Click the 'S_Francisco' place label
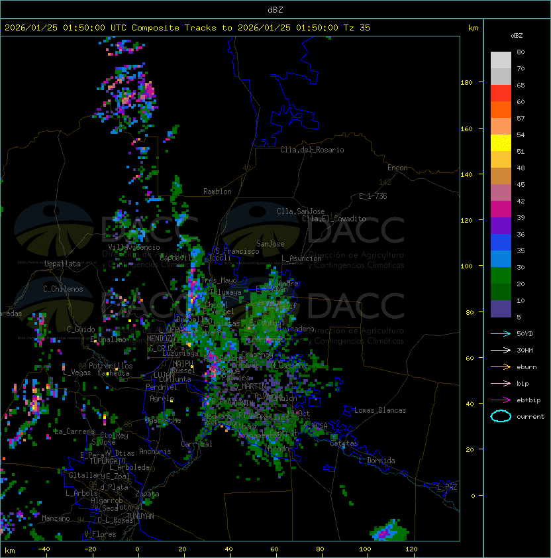Image resolution: width=551 pixels, height=558 pixels. click(x=237, y=252)
